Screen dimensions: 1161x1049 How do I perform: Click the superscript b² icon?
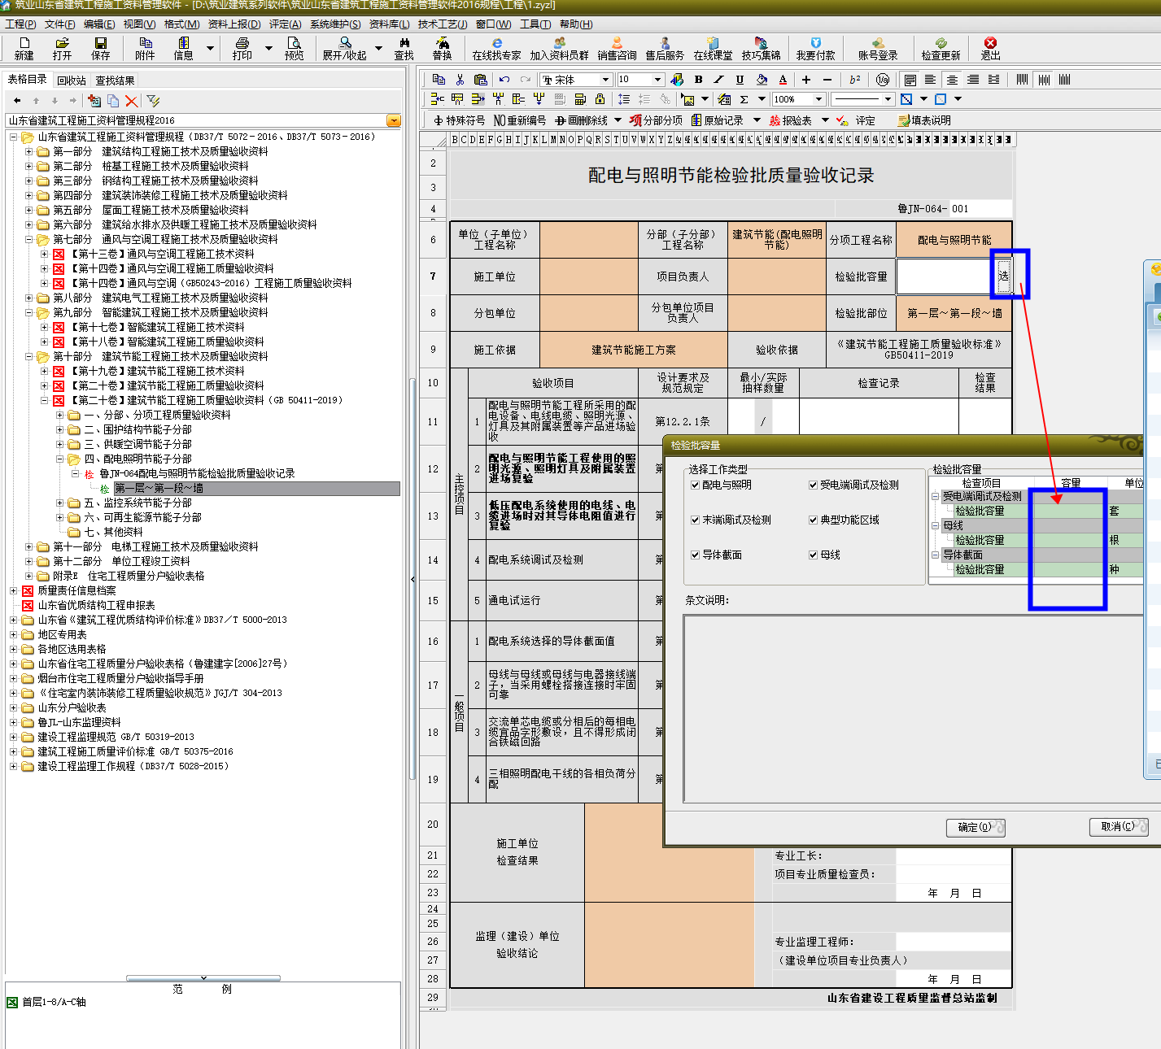click(x=854, y=80)
